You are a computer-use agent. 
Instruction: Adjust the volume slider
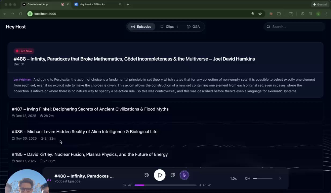pos(263,178)
